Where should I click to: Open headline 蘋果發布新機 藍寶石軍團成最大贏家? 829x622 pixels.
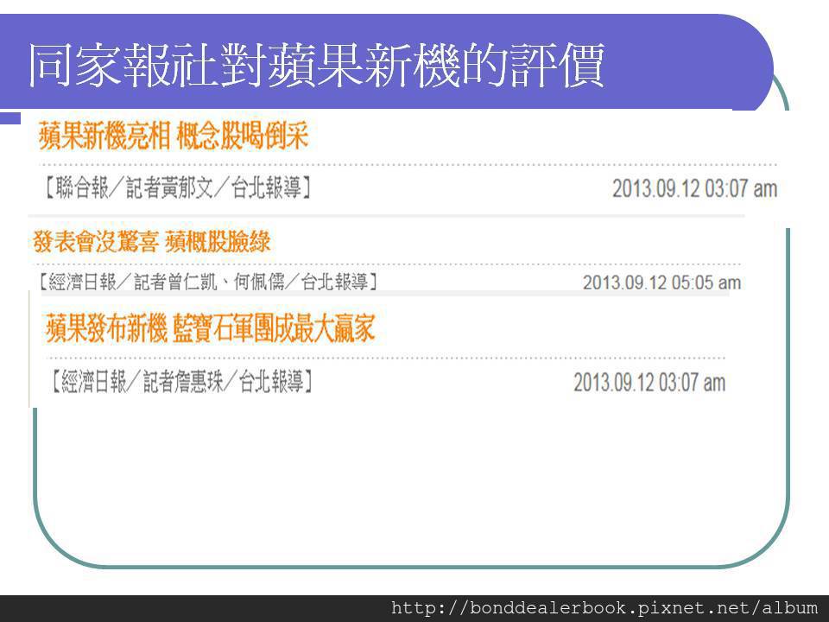(211, 328)
